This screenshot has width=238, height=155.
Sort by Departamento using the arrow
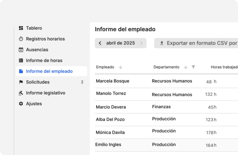pos(186,67)
